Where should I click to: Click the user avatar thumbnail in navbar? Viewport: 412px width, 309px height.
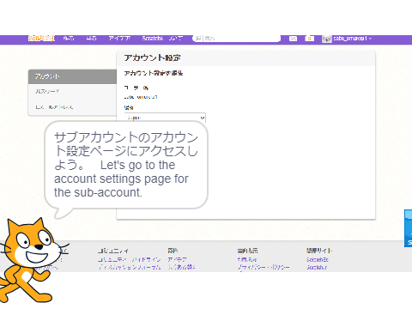[x=327, y=39]
